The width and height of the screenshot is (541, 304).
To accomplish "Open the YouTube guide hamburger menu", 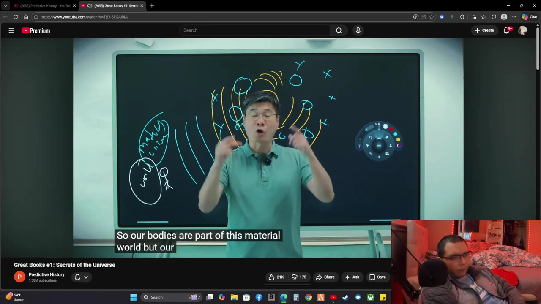I will click(11, 30).
